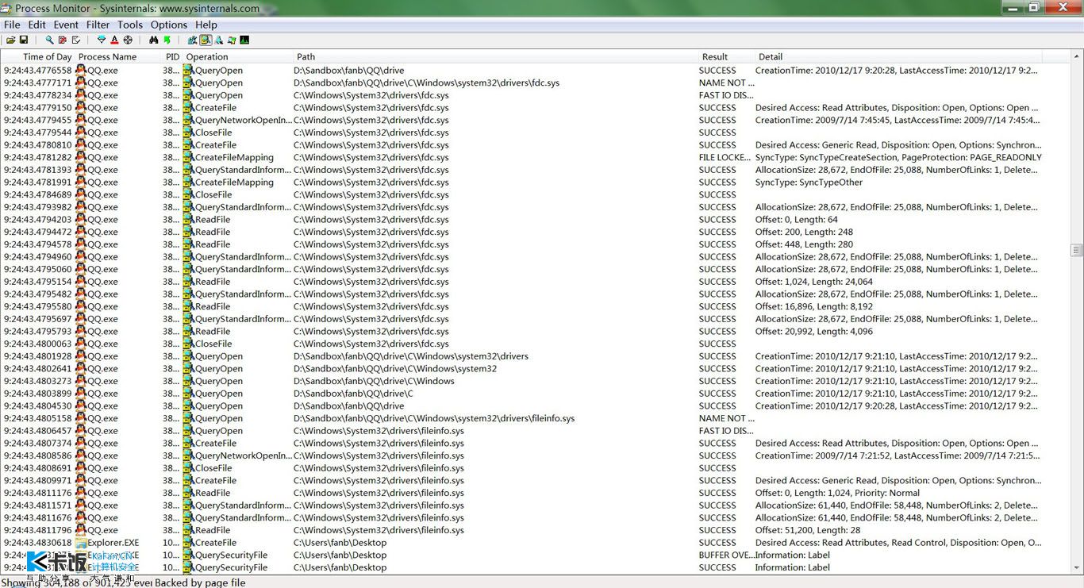The height and width of the screenshot is (588, 1084).
Task: Open the Filter funnel toolbar icon
Action: tap(102, 40)
